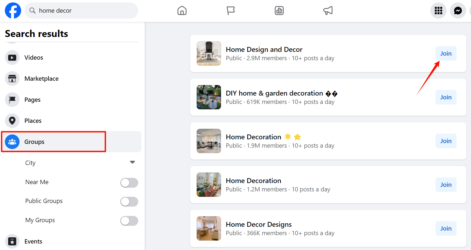Turn on the Public Groups toggle

[129, 202]
